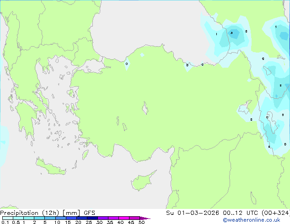This screenshot has height=224, width=290.
Task: Click the 0.1 mm legend color swatch
Action: pos(8,218)
